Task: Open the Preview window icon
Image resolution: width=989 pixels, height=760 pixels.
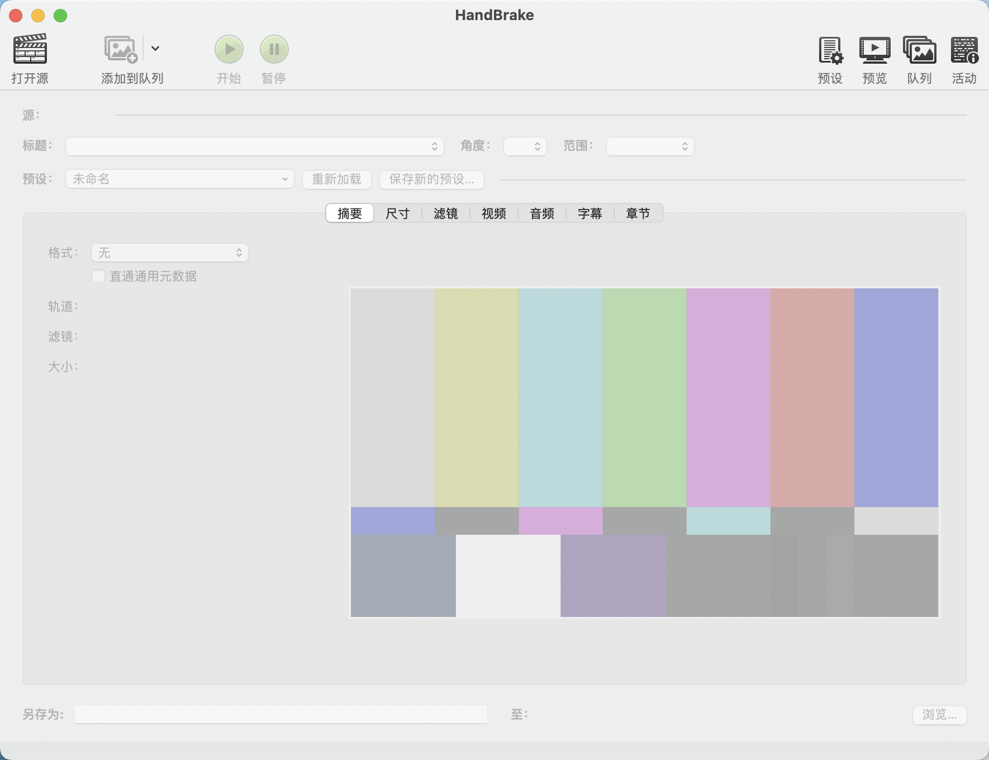Action: point(875,50)
